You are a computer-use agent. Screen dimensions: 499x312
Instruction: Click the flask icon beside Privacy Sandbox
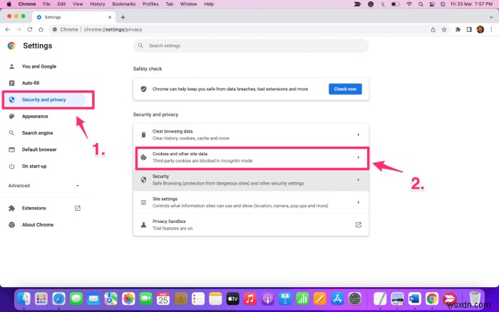(x=143, y=225)
